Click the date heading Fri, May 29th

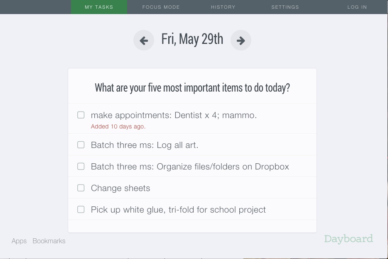click(x=192, y=39)
